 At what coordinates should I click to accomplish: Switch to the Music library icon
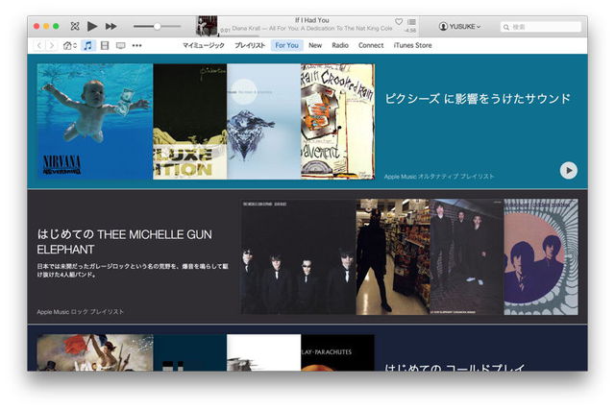coord(87,45)
